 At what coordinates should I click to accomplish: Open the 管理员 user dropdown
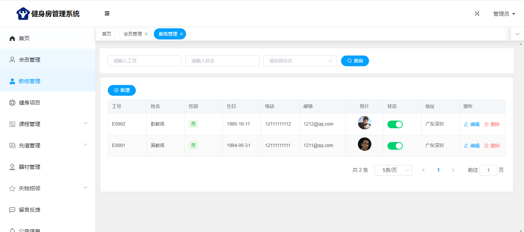[504, 14]
